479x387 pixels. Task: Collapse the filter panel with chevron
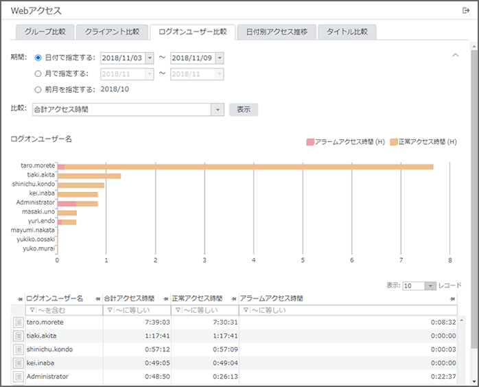(x=454, y=55)
